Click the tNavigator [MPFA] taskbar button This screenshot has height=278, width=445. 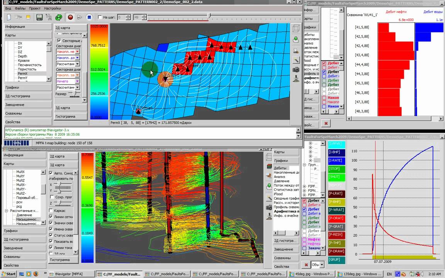(71, 274)
